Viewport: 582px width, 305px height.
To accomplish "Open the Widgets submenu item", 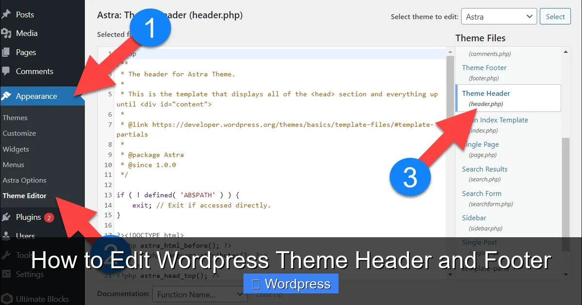I will [x=16, y=149].
